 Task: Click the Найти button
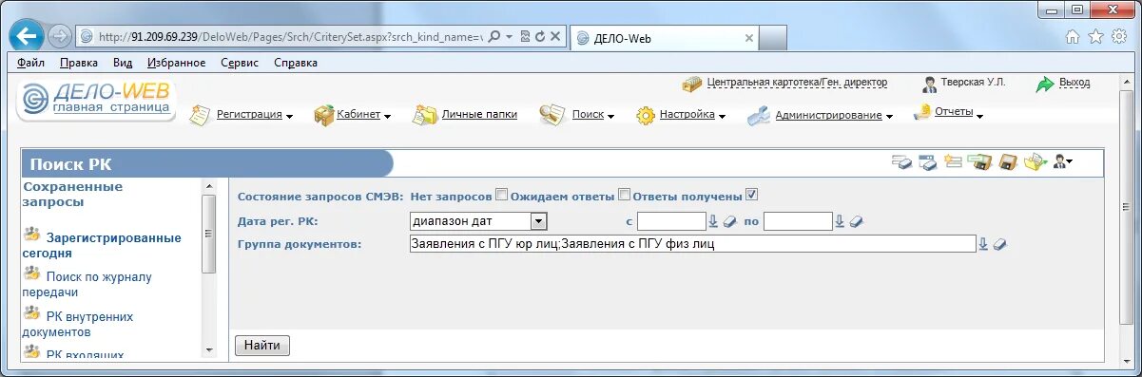click(261, 346)
